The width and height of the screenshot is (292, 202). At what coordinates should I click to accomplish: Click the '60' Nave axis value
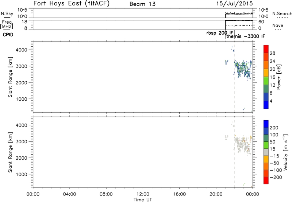[261, 22]
